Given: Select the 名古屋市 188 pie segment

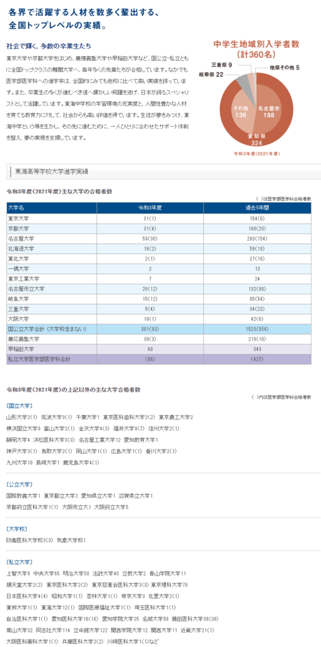Looking at the screenshot, I should pyautogui.click(x=269, y=111).
